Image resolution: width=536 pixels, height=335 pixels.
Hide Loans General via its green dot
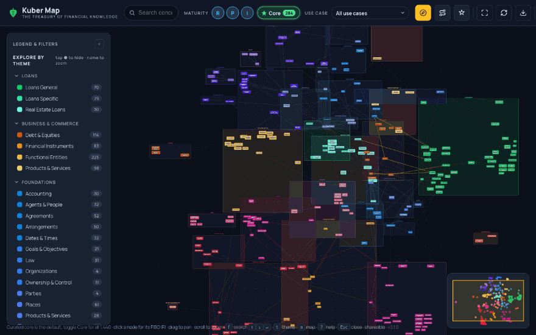[19, 87]
